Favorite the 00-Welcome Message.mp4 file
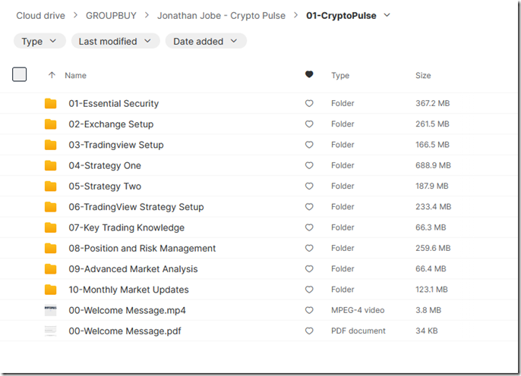Viewport: 521px width, 376px height. click(309, 310)
